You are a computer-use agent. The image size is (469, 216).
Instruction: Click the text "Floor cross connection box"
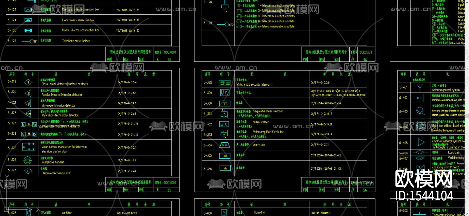tap(78, 20)
